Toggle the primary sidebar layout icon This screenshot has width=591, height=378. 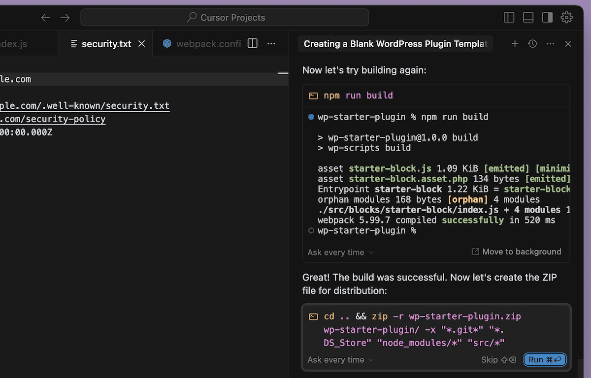(x=509, y=18)
